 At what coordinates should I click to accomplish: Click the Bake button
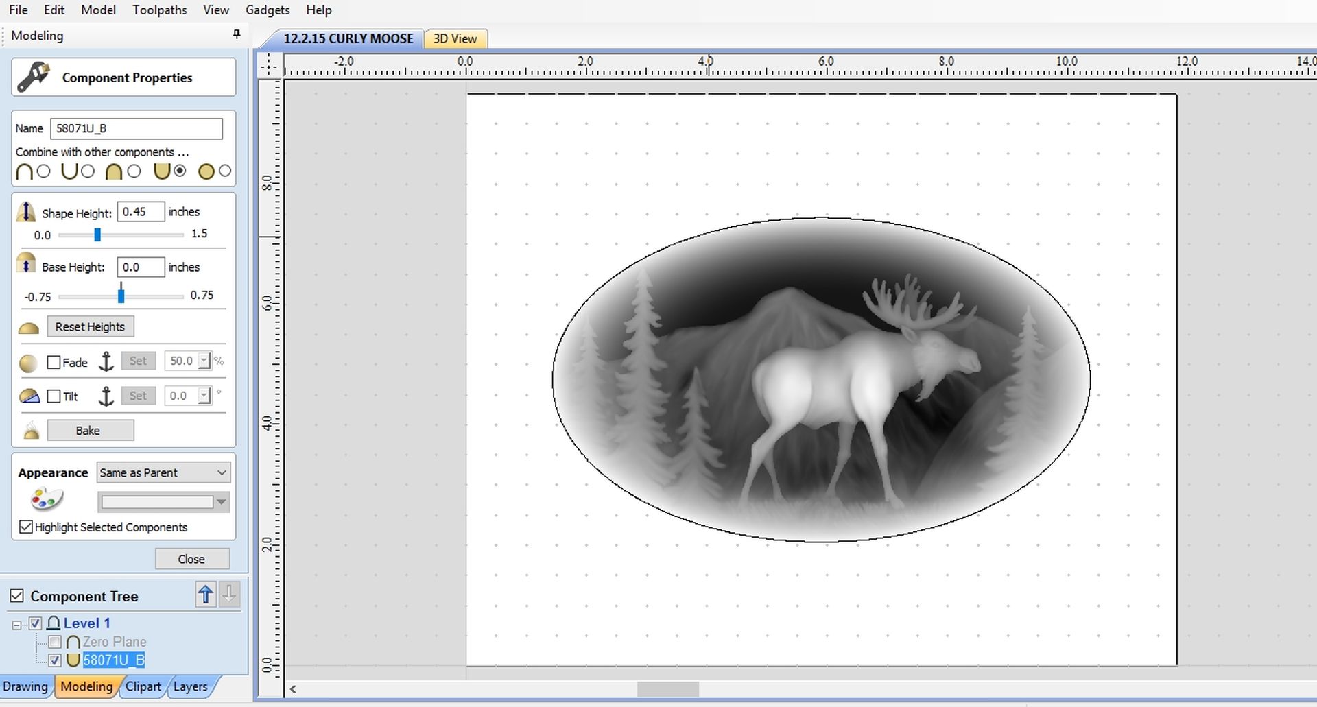(x=90, y=431)
